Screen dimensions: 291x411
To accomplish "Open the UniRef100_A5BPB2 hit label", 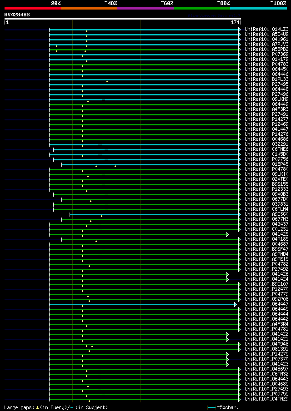I will coord(266,49).
